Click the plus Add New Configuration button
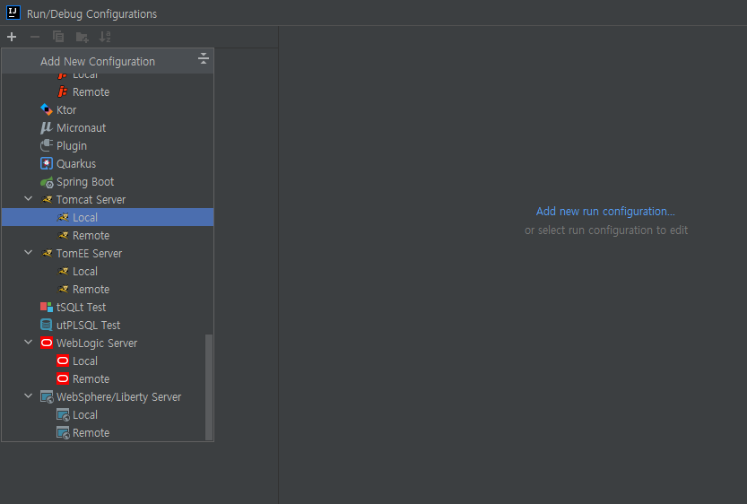Screen dimensions: 747x504 12,37
